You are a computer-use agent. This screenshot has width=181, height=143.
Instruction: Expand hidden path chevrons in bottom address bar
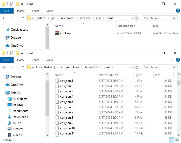tap(33, 67)
